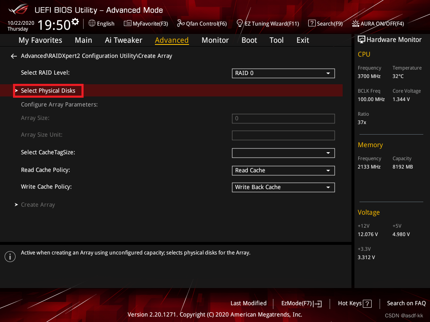Click the globe language icon
430x322 pixels.
(92, 23)
